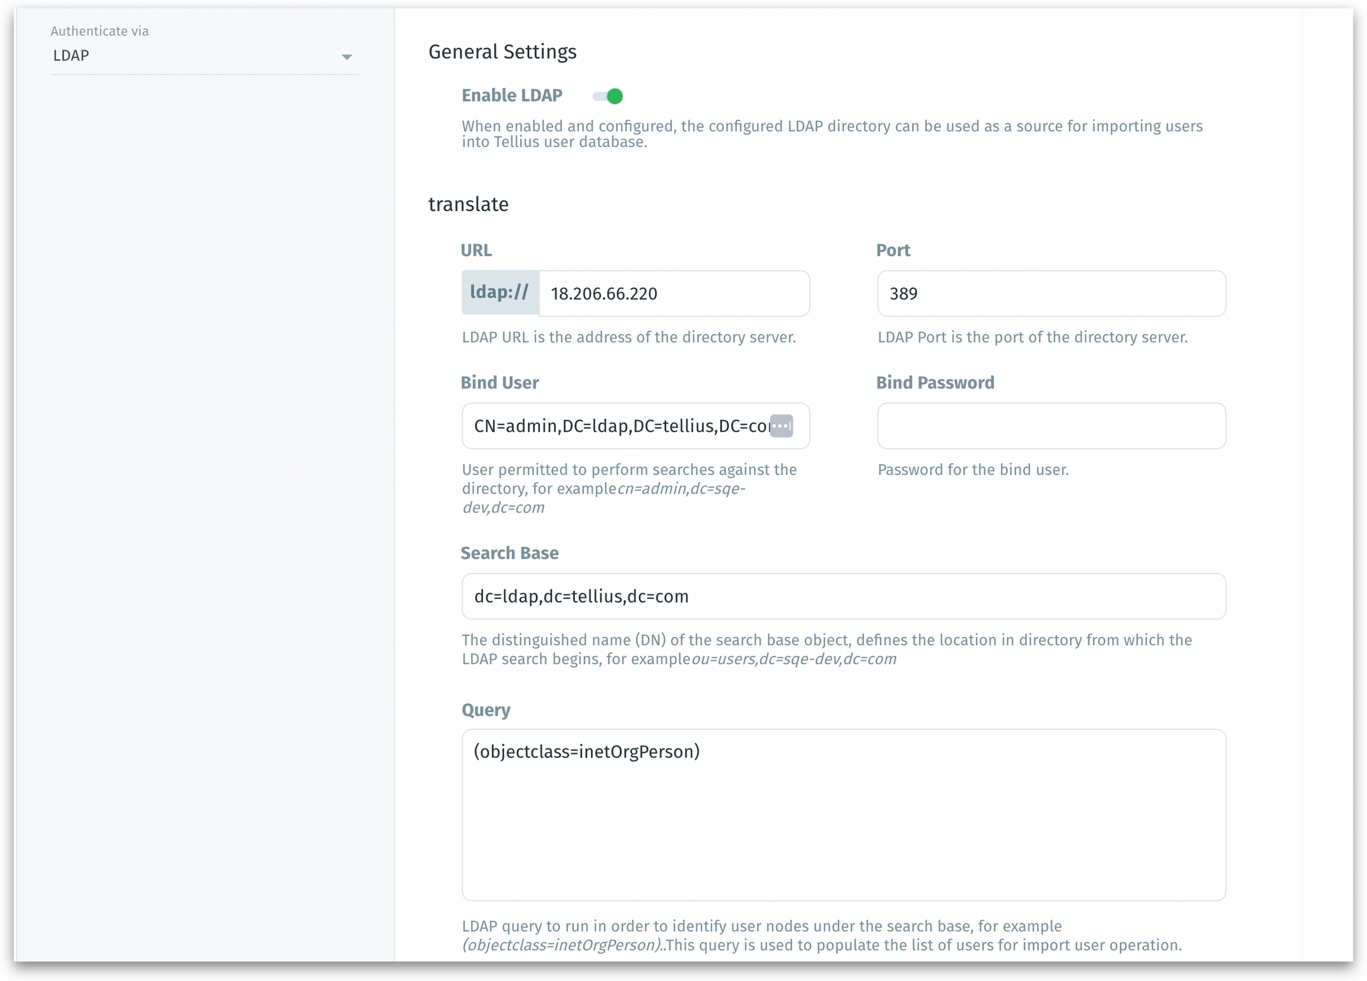Click the Port field showing 389
The height and width of the screenshot is (981, 1367).
[1051, 294]
